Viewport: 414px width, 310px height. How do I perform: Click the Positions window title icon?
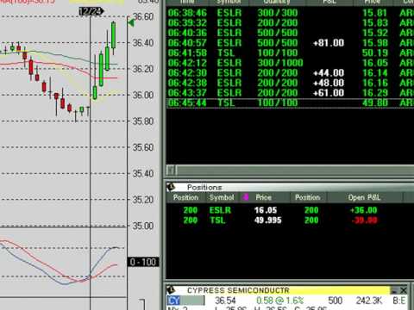pyautogui.click(x=171, y=187)
